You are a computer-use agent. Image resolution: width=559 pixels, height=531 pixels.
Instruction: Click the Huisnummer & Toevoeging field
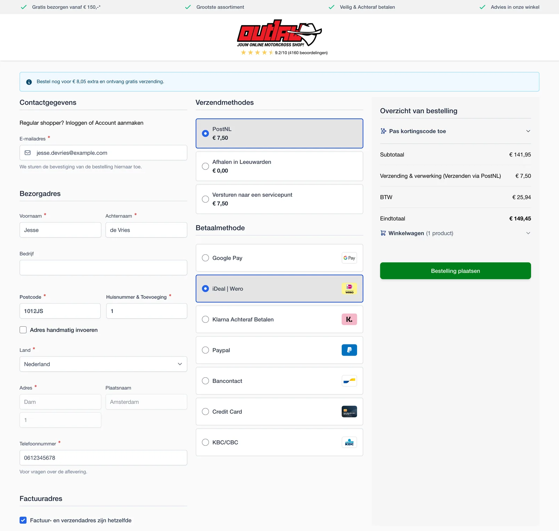coord(147,311)
